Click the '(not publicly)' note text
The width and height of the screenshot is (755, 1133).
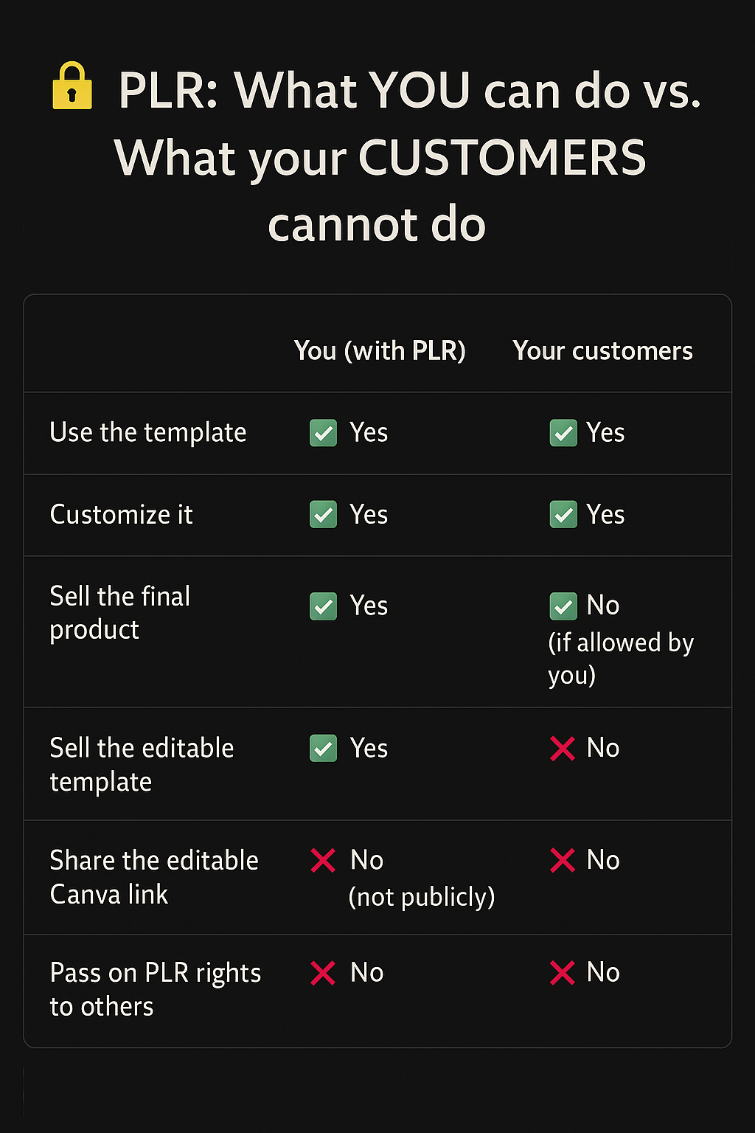click(422, 897)
